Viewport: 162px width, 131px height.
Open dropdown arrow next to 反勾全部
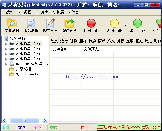pyautogui.click(x=149, y=25)
